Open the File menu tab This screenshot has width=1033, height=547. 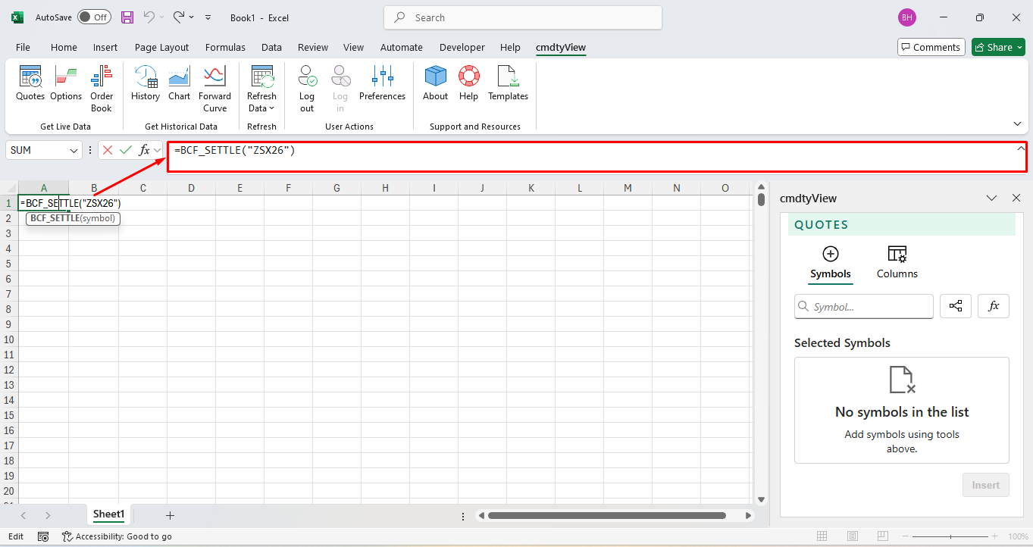pos(23,47)
